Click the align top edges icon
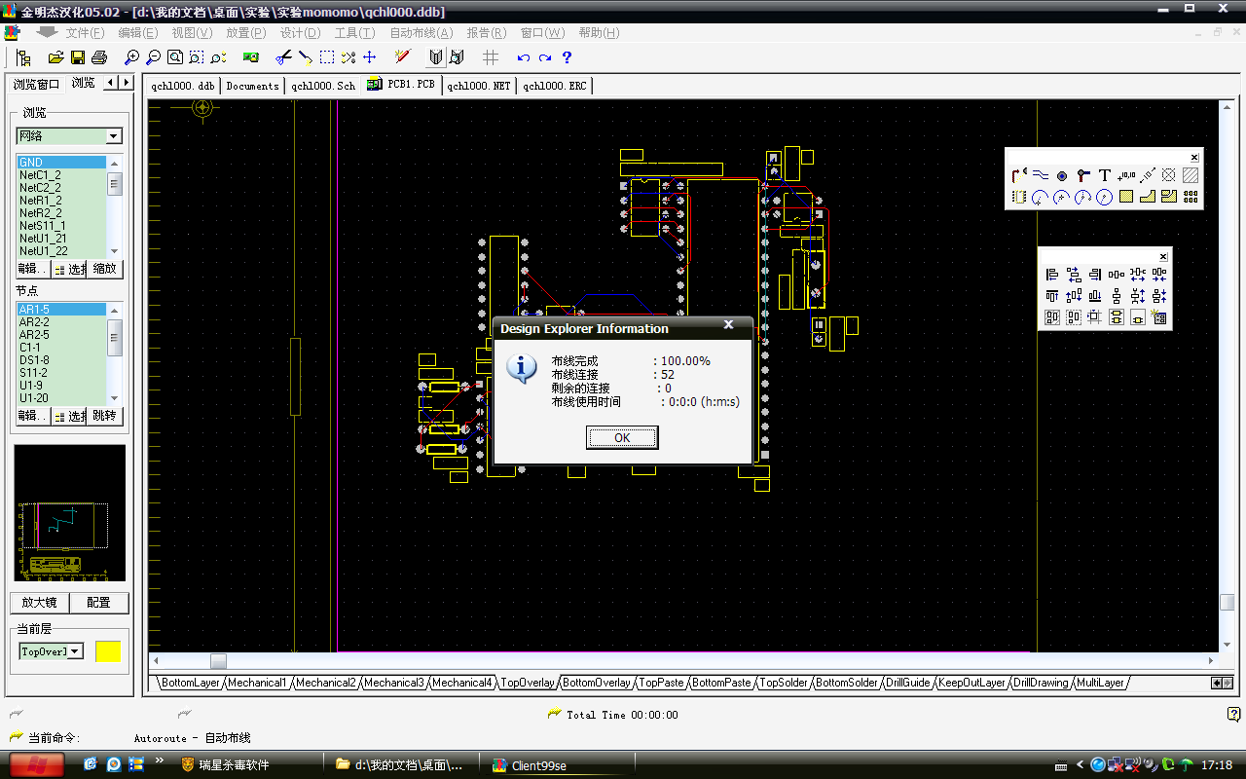 1052,296
